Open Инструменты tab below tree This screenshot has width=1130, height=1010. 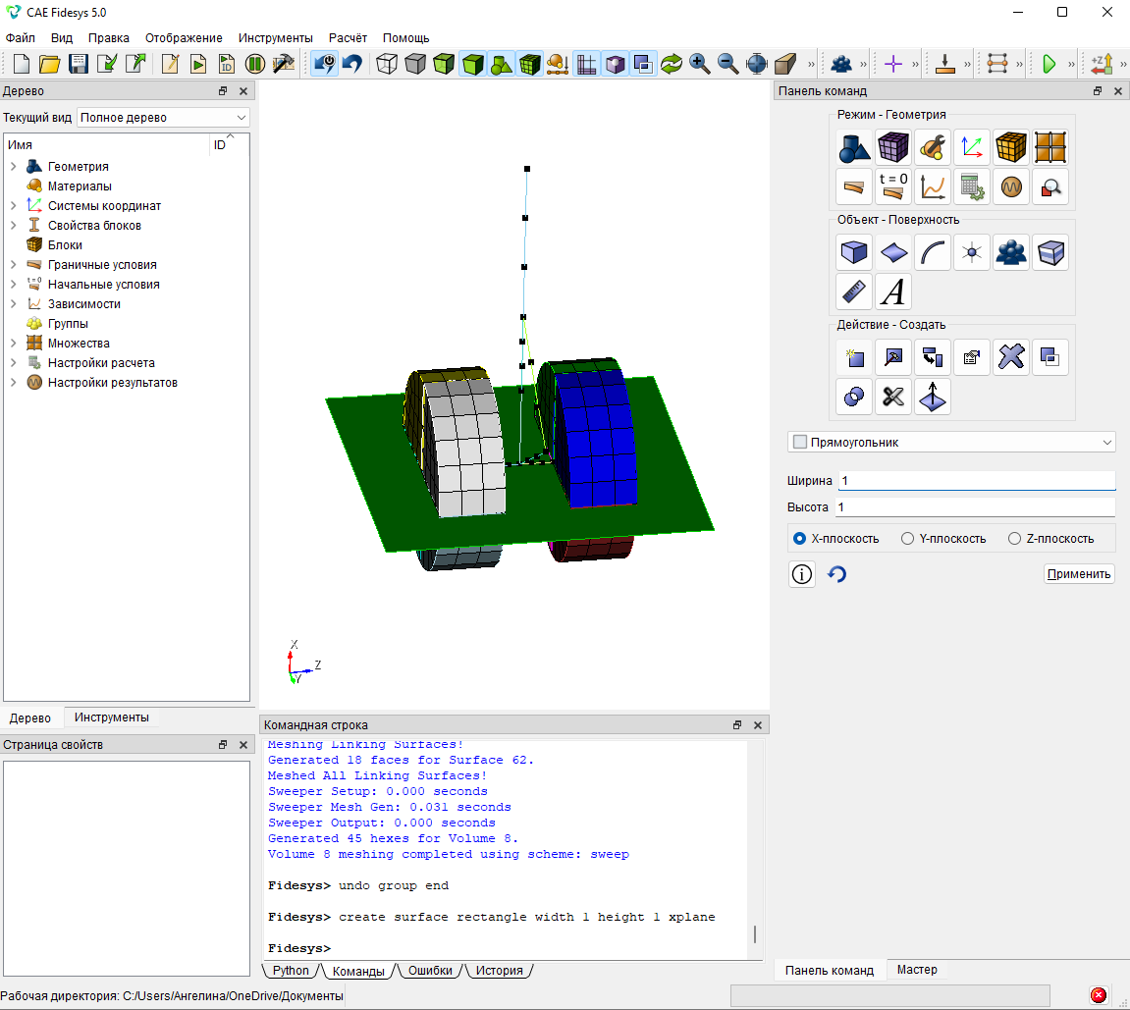[112, 717]
